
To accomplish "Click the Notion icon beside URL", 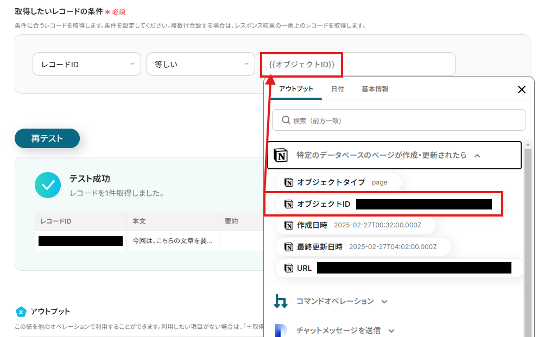I will point(289,268).
